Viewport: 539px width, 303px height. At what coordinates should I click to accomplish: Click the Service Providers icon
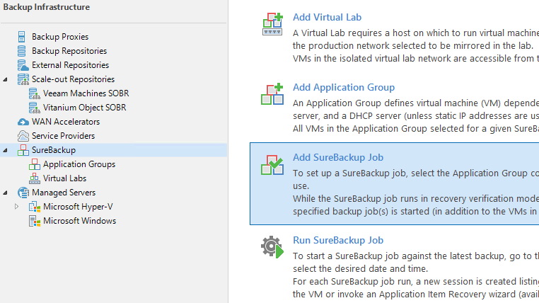(23, 136)
